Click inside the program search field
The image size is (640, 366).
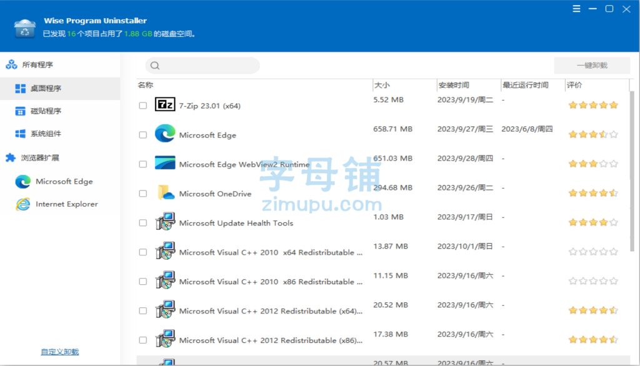point(202,66)
